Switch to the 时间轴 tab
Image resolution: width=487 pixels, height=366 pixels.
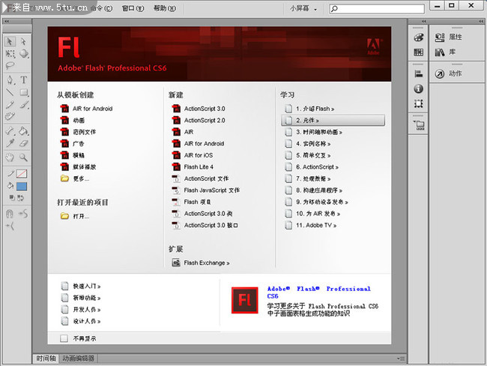click(x=46, y=358)
